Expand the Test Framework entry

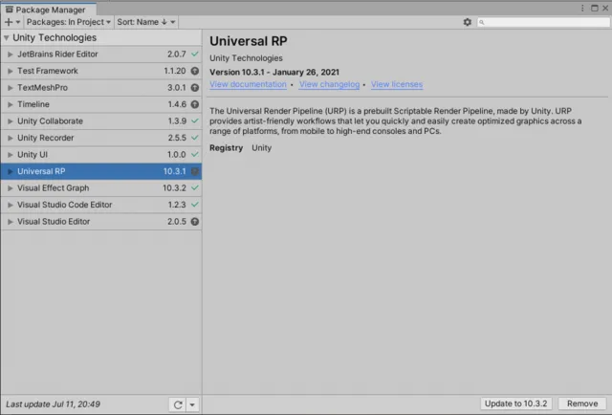pos(11,71)
